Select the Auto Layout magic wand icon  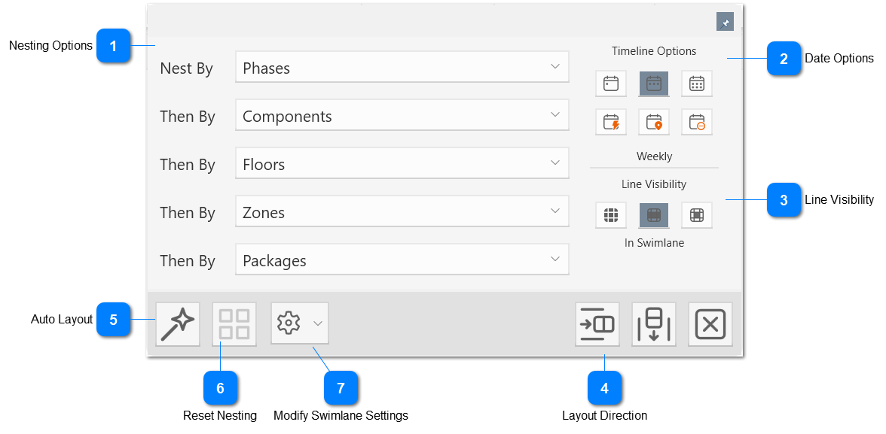pos(177,323)
